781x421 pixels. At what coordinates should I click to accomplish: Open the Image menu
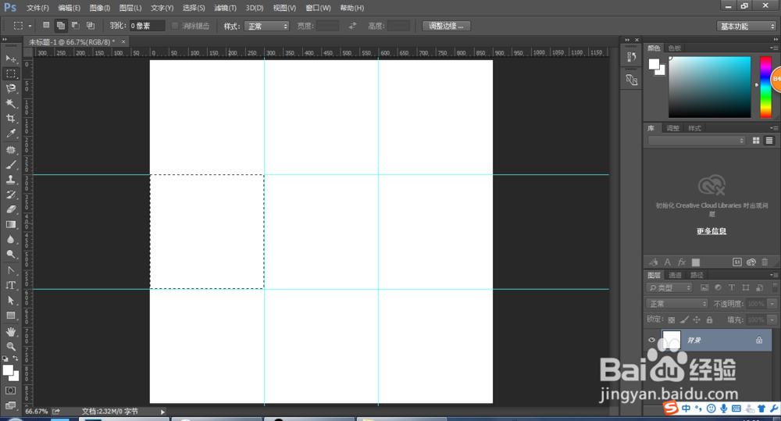click(100, 8)
